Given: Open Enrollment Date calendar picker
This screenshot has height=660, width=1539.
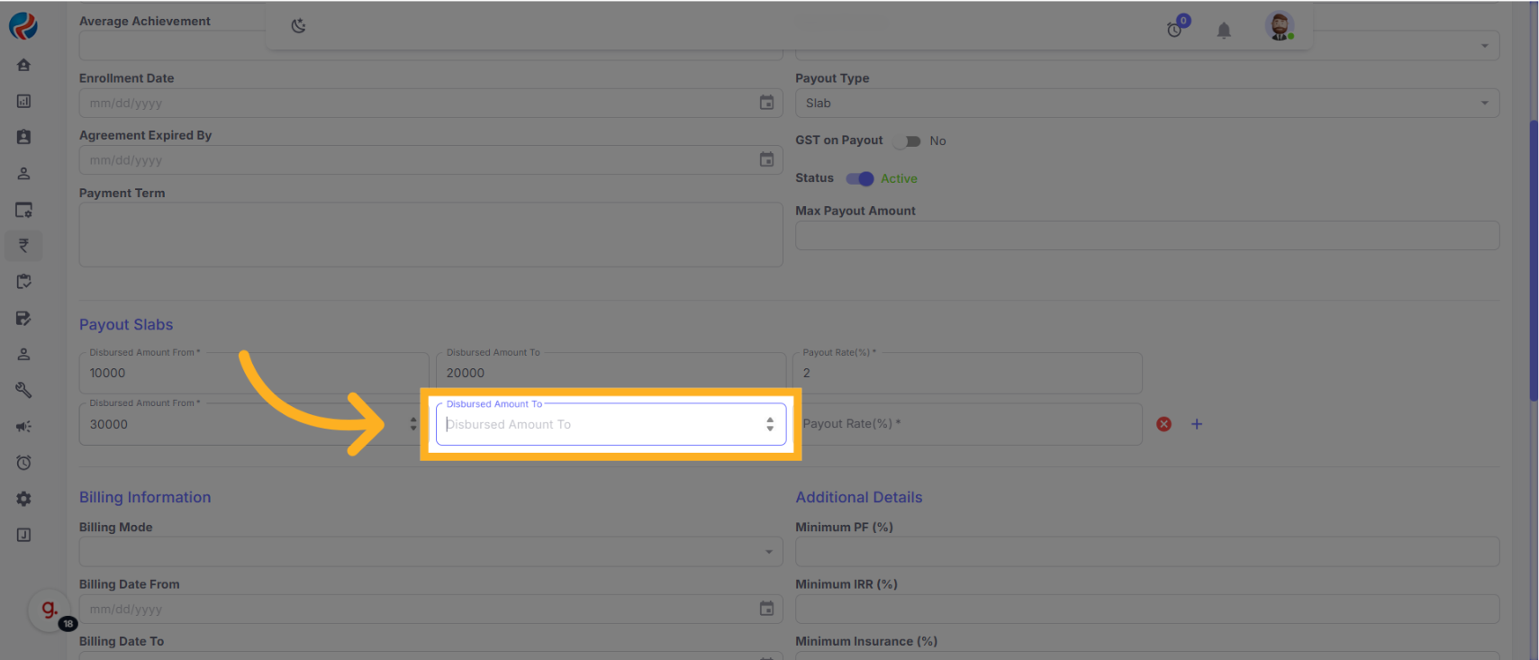Looking at the screenshot, I should [x=766, y=104].
